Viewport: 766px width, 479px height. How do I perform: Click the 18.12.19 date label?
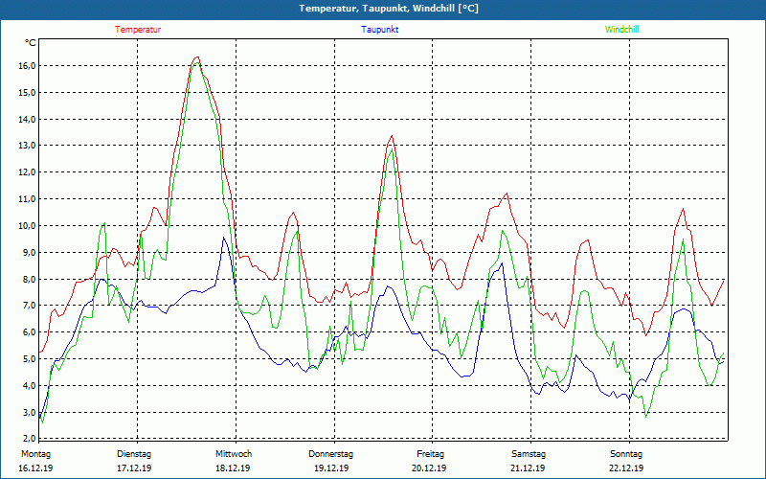(233, 468)
